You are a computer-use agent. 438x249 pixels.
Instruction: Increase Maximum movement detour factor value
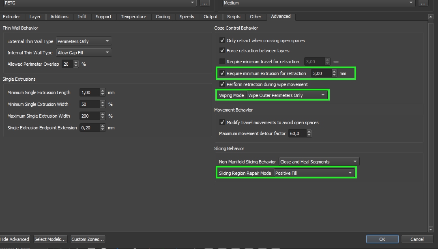pyautogui.click(x=309, y=131)
